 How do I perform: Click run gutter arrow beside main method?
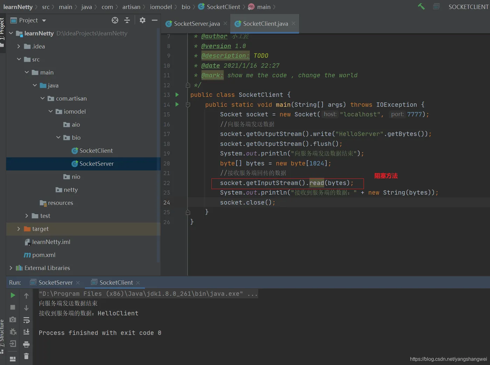[x=177, y=104]
